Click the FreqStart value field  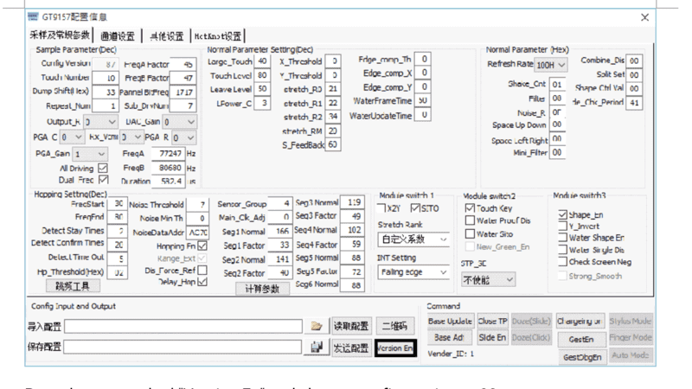click(x=118, y=204)
